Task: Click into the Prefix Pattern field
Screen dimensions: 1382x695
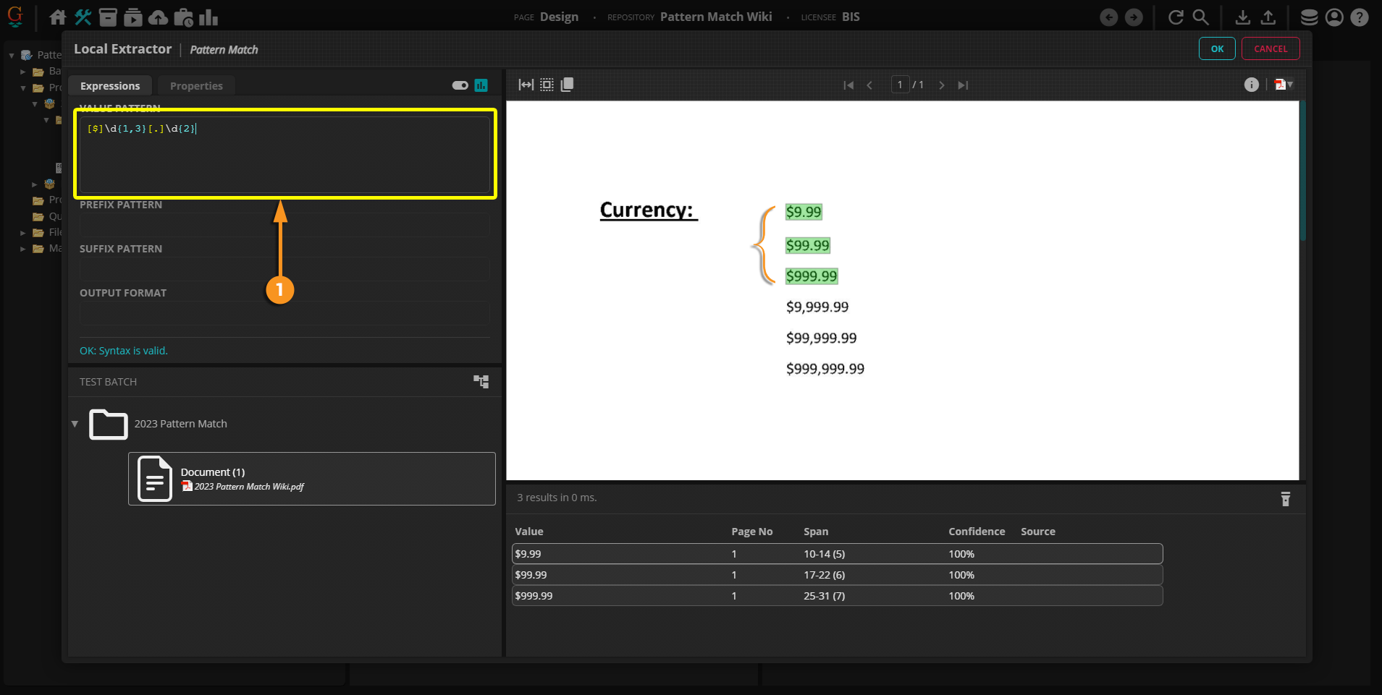Action: click(x=284, y=225)
